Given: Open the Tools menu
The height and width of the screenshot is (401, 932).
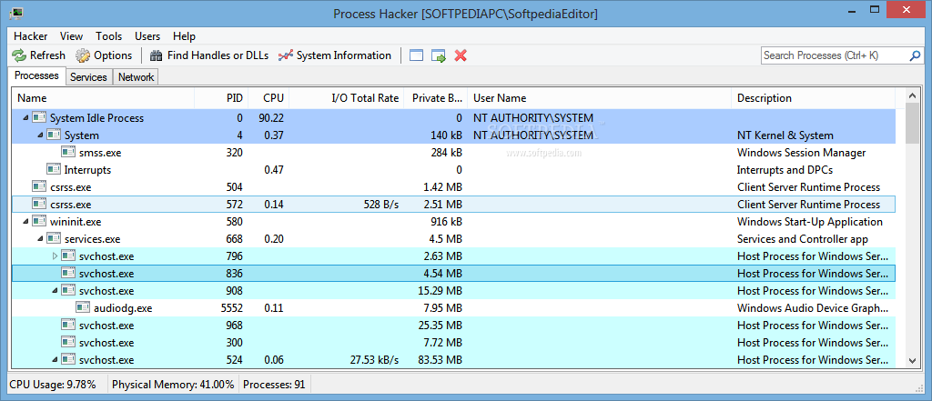Looking at the screenshot, I should 109,36.
